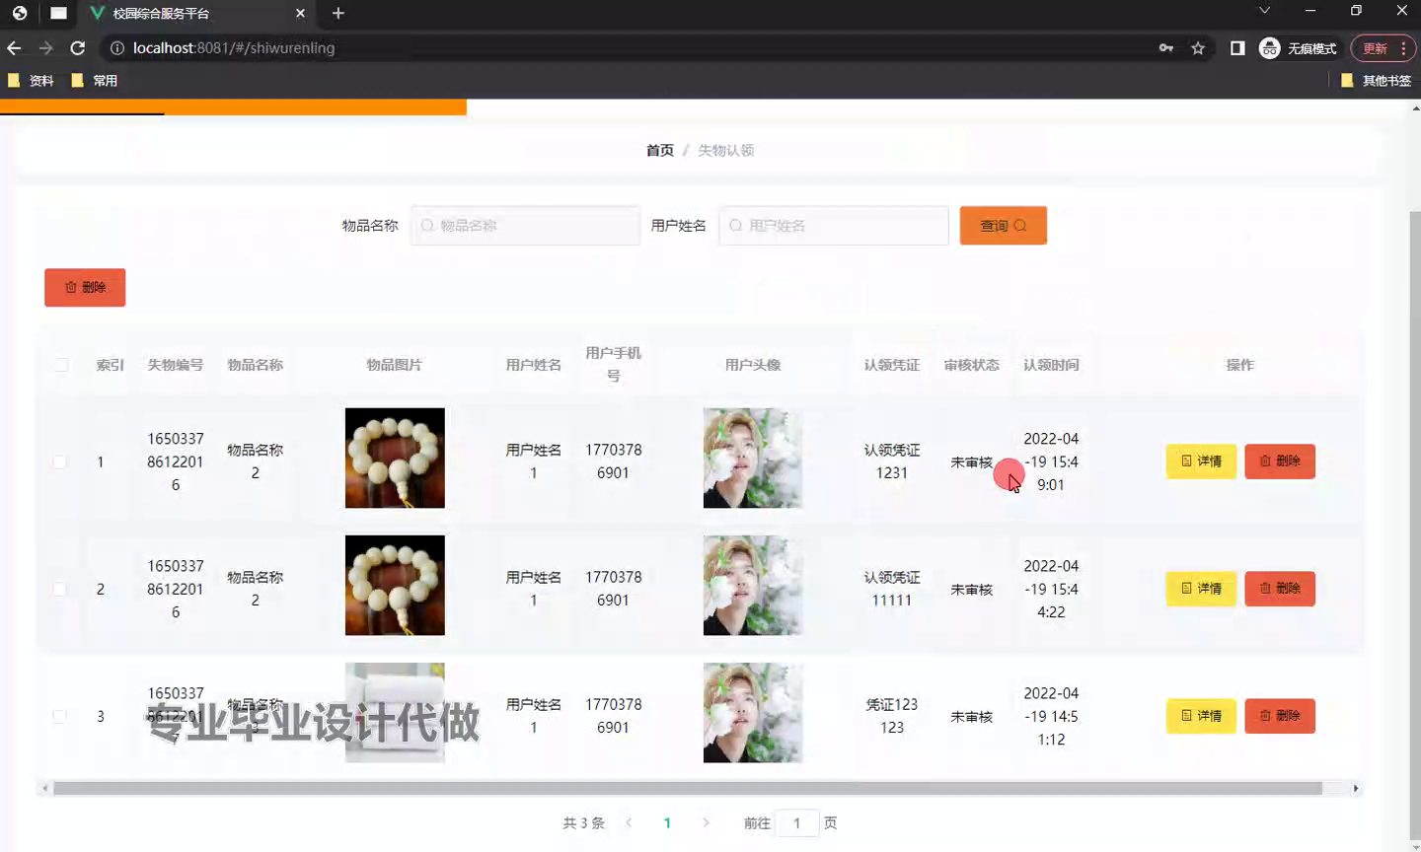Click the orange 查询 search button
Screen dimensions: 1421x852
click(1003, 226)
